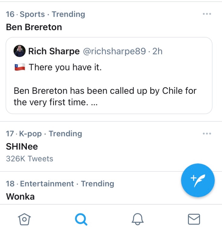The height and width of the screenshot is (234, 222).
Task: Open Messages envelope icon
Action: (x=194, y=219)
